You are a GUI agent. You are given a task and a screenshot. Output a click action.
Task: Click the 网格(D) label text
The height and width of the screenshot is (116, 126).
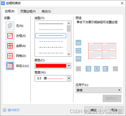point(21,56)
